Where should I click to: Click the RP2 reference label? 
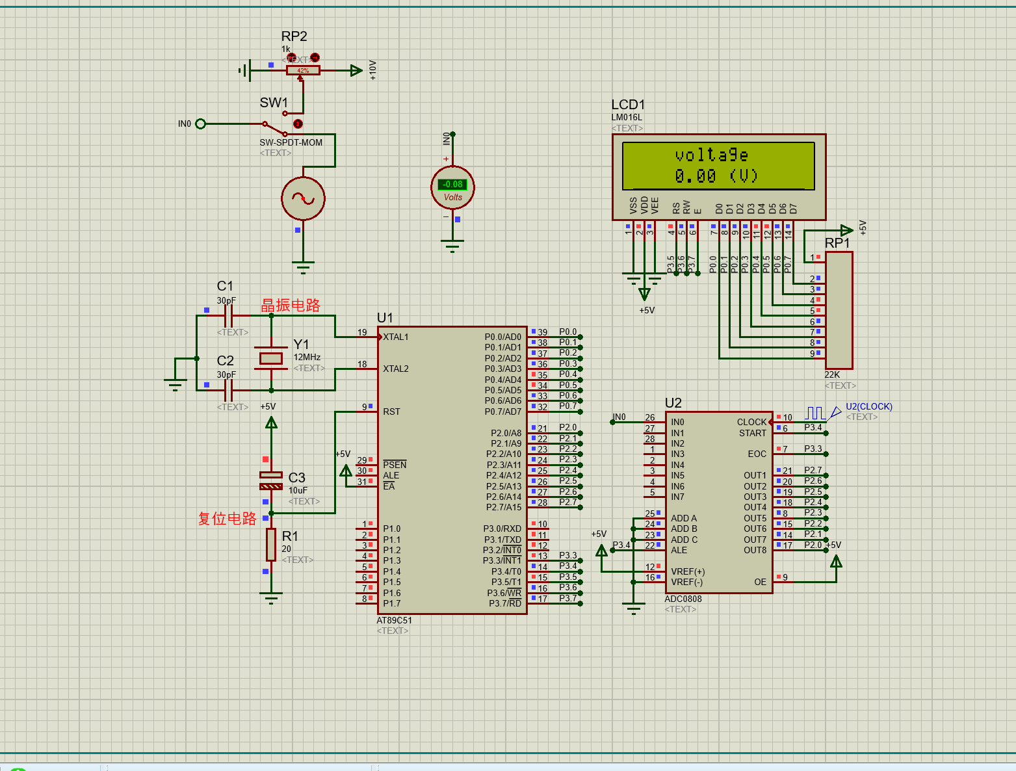294,36
